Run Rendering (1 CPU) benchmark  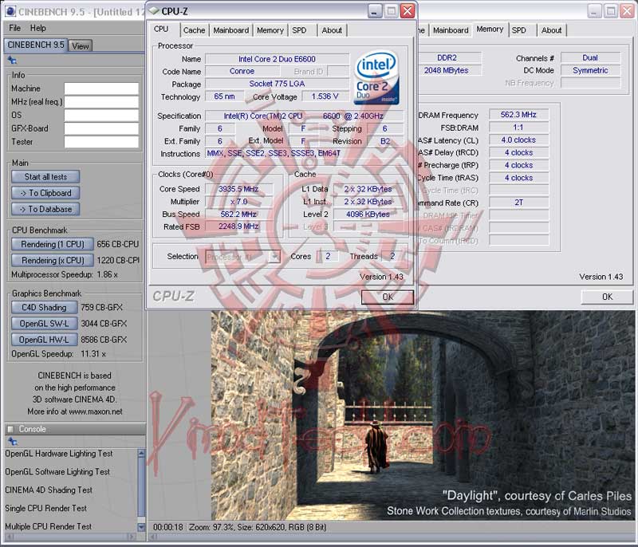(x=53, y=244)
